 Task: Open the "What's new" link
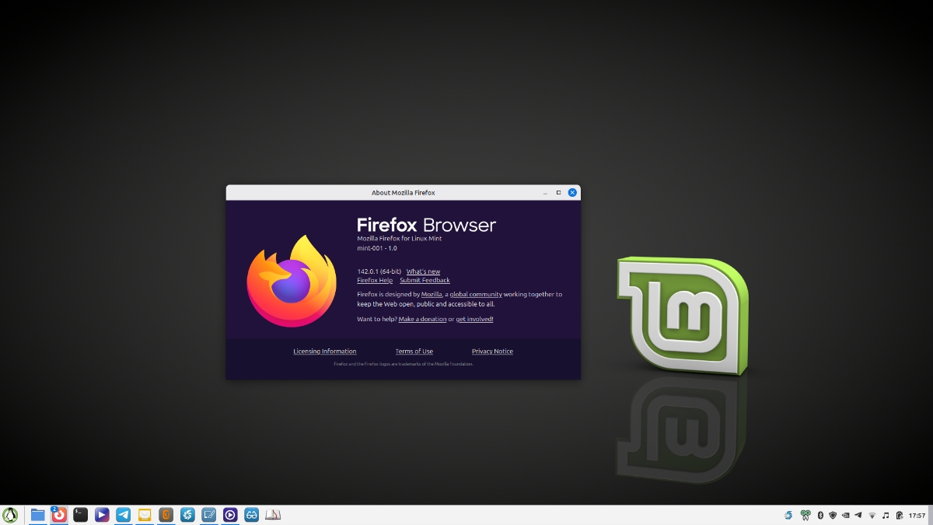[423, 271]
